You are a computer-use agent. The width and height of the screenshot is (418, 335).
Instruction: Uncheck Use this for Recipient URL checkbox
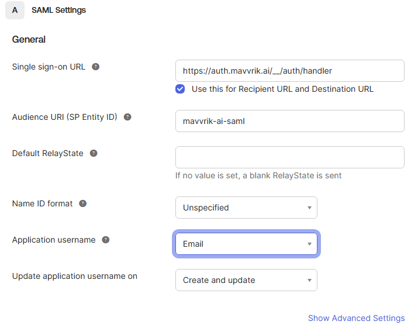[x=181, y=89]
